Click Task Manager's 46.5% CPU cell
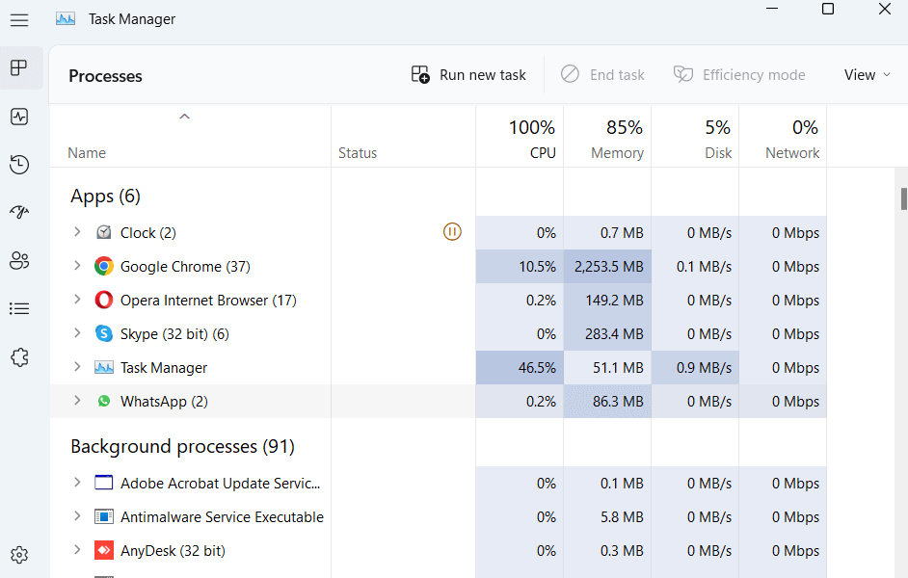The width and height of the screenshot is (908, 578). tap(520, 367)
